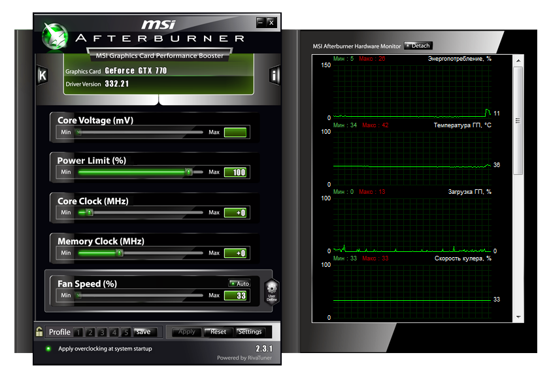Click the Загрузка ГП, % graph
Viewport: 551px width, 372px height.
click(412, 225)
